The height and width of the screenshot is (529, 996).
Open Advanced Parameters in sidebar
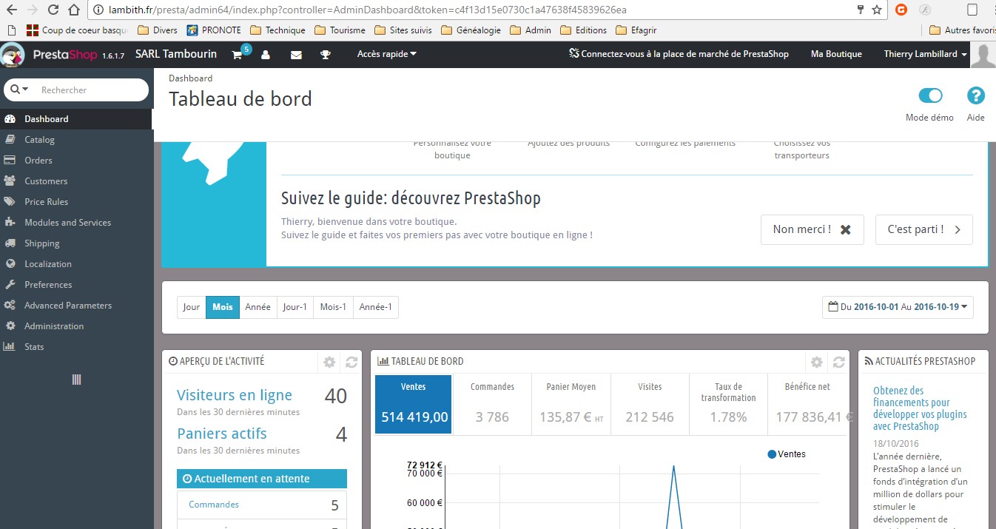coord(76,306)
